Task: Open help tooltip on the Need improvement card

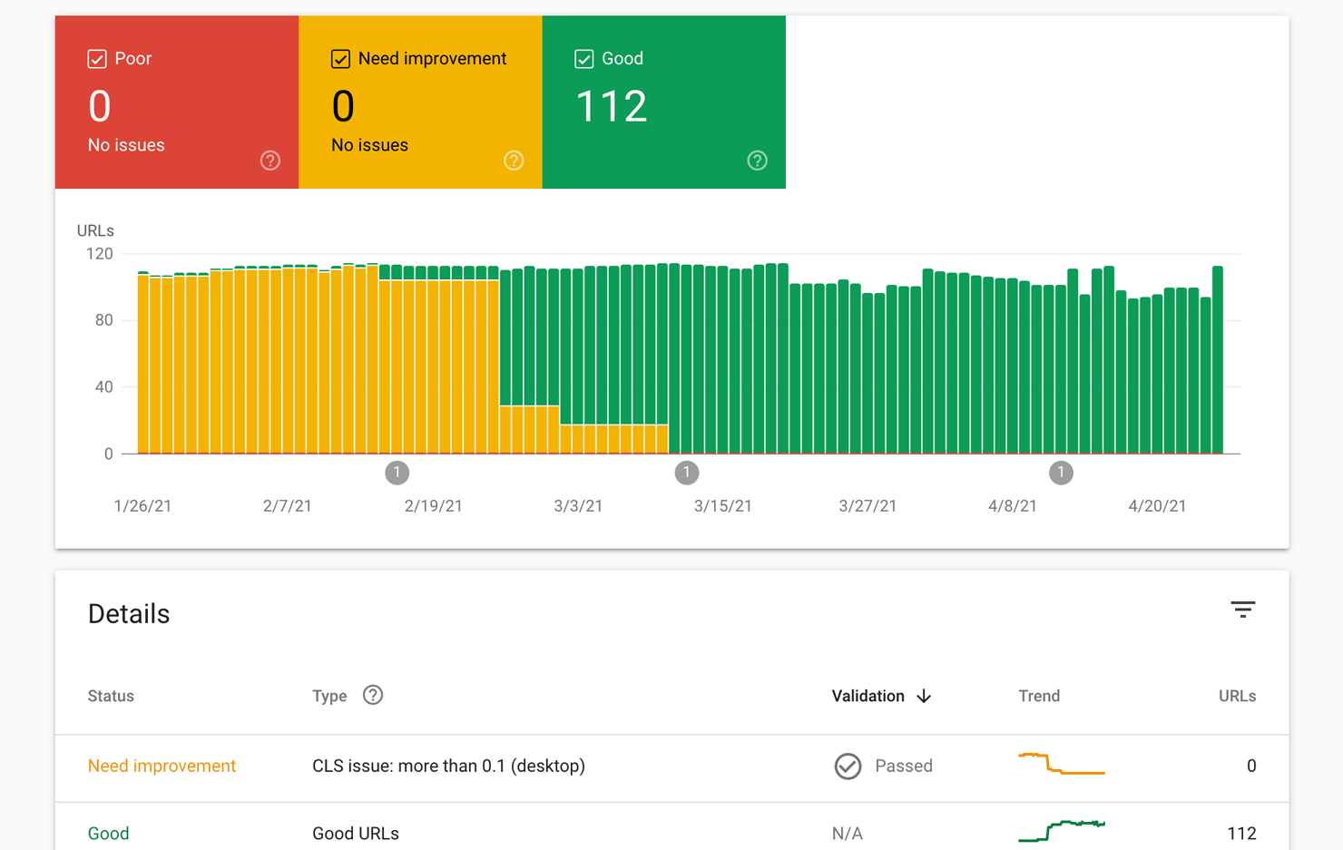Action: (x=514, y=161)
